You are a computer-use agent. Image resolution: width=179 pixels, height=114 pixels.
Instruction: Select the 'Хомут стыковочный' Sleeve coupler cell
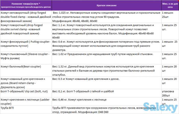tap(26, 56)
